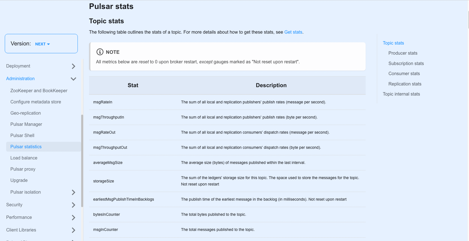Screen dimensions: 469x241
Task: Open the Security sidebar category
Action: (14, 205)
